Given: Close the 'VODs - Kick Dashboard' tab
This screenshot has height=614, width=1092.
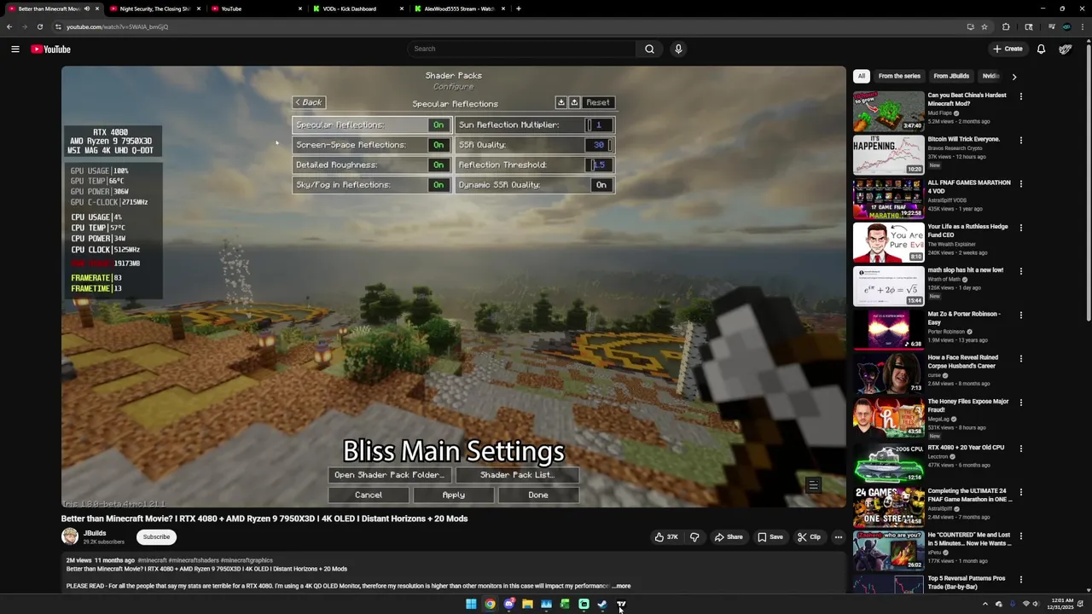Looking at the screenshot, I should tap(402, 9).
